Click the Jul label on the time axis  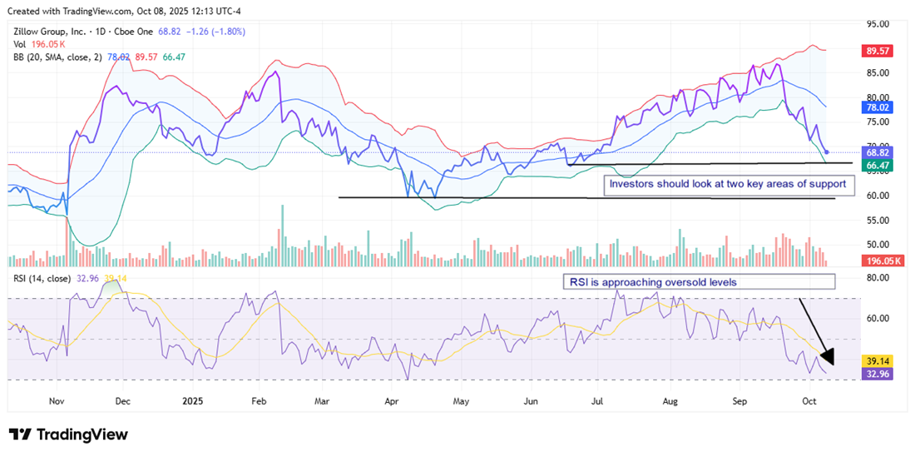[x=597, y=400]
